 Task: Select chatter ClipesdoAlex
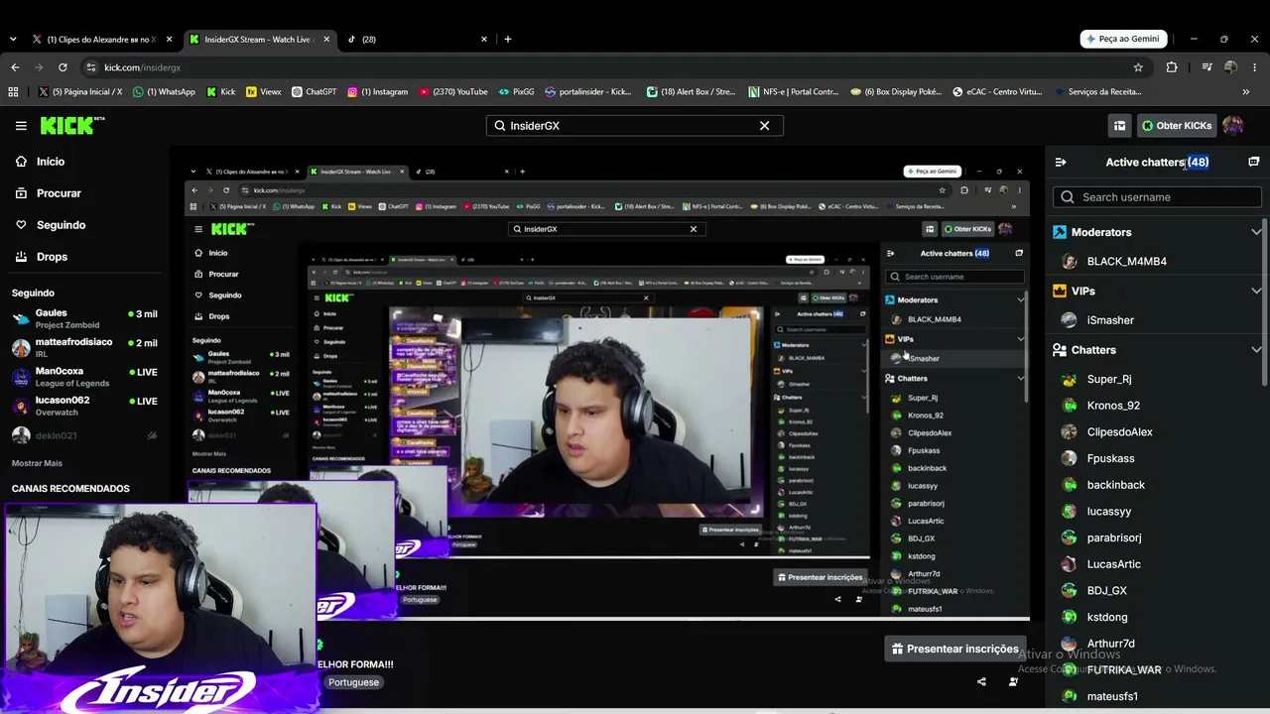1119,432
